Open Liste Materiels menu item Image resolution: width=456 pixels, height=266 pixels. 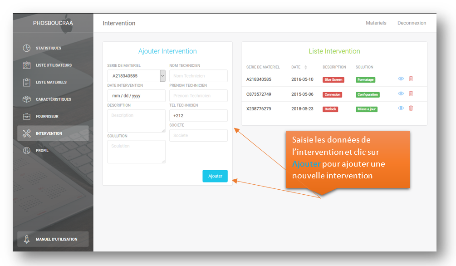[x=53, y=82]
